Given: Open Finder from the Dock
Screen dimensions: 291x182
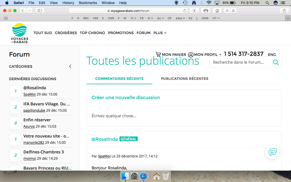Looking at the screenshot, I should [125, 176].
